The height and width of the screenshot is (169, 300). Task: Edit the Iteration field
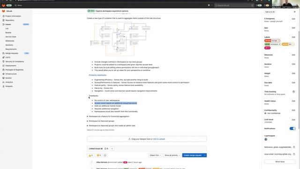coord(293,64)
